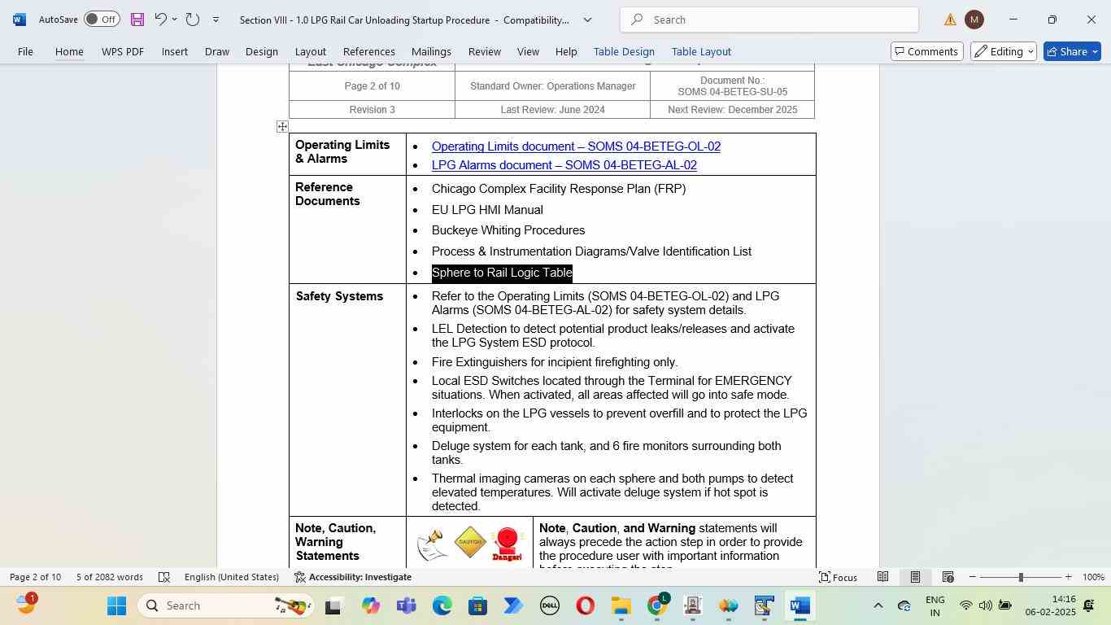Expand the undo history arrow
1111x625 pixels.
[174, 20]
